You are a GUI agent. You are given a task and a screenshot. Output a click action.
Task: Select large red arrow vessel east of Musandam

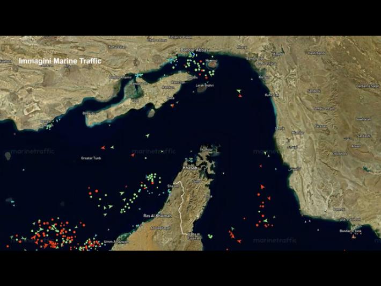click(x=262, y=187)
